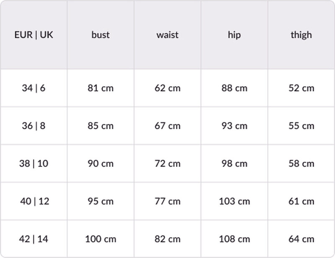The height and width of the screenshot is (258, 335).
Task: Click the EUR | UK column header
Action: point(34,35)
